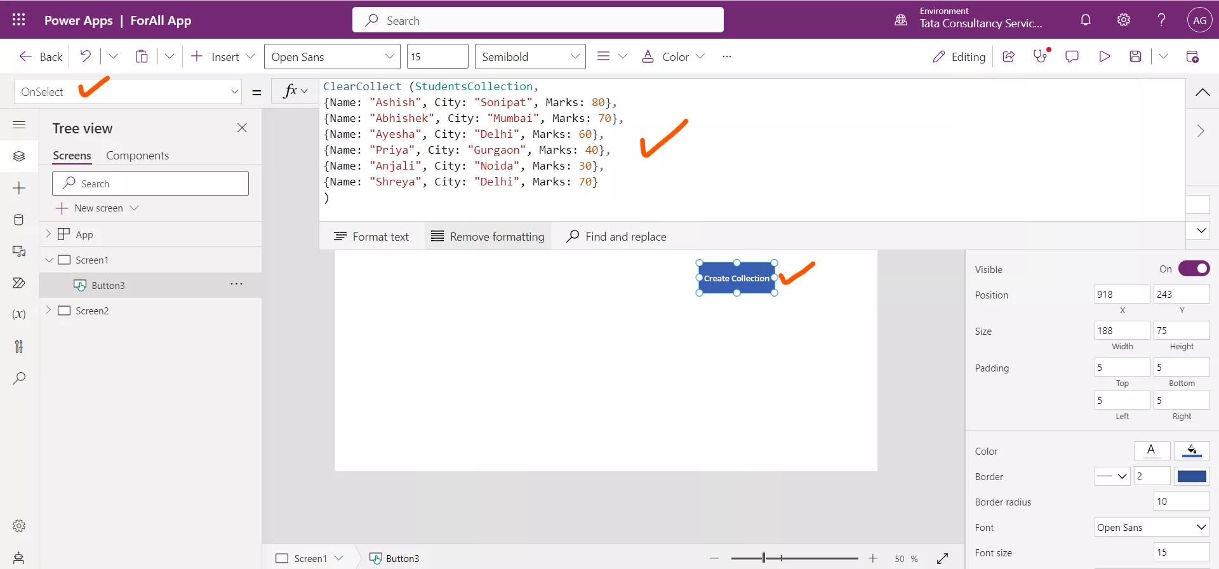Open the Search magnifier sidebar icon
This screenshot has width=1219, height=569.
coord(19,378)
